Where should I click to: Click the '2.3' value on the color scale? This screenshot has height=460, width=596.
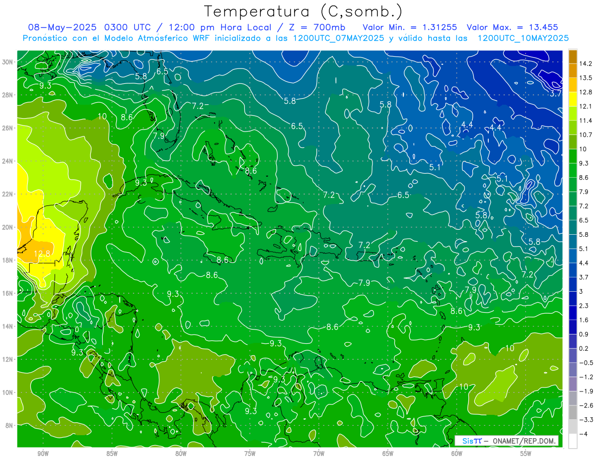[584, 306]
